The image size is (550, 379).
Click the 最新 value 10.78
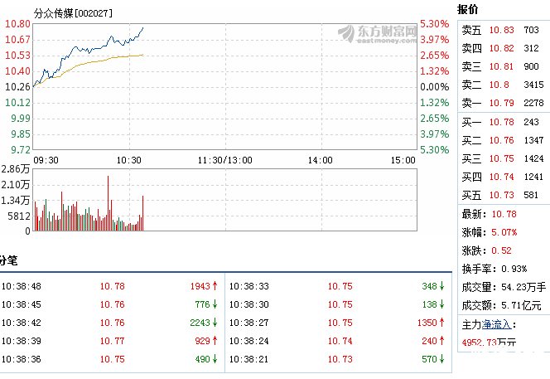click(504, 214)
